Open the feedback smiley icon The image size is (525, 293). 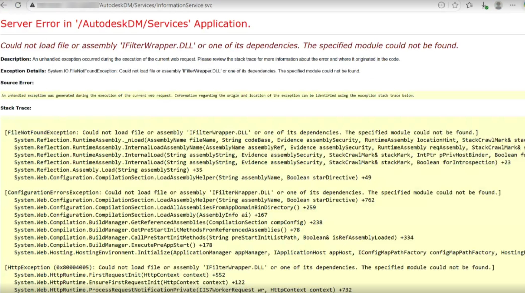point(441,5)
